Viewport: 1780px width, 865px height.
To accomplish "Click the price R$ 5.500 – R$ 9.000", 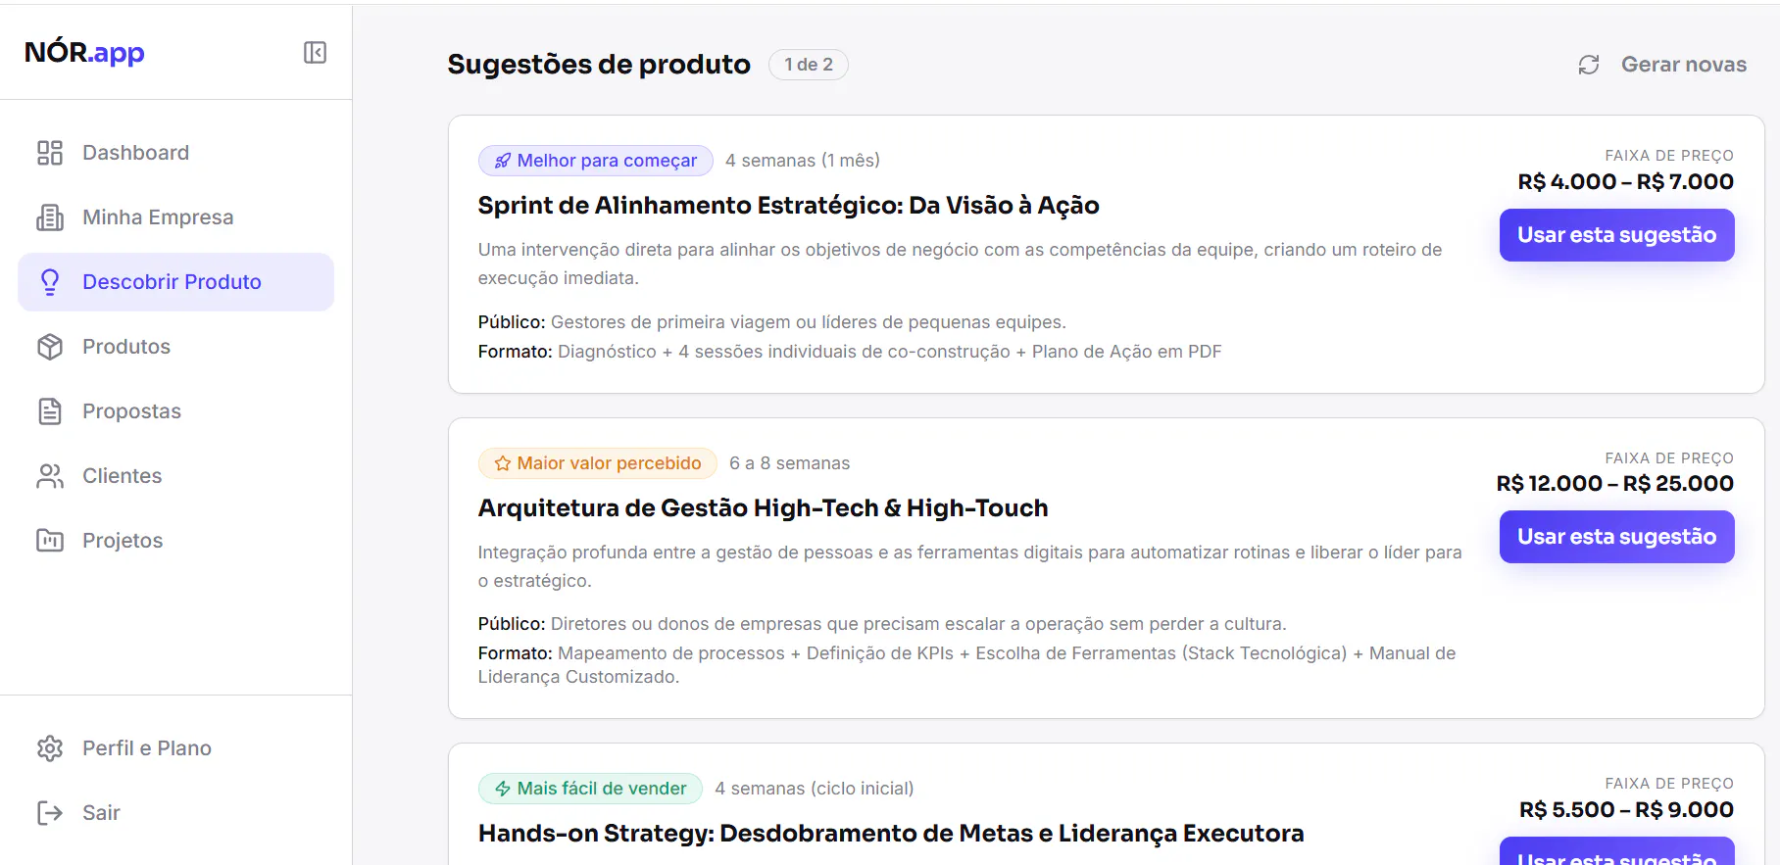I will (1627, 810).
